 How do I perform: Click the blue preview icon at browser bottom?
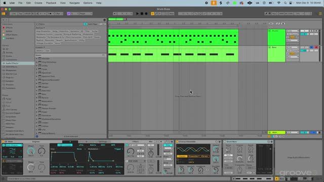click(x=37, y=136)
